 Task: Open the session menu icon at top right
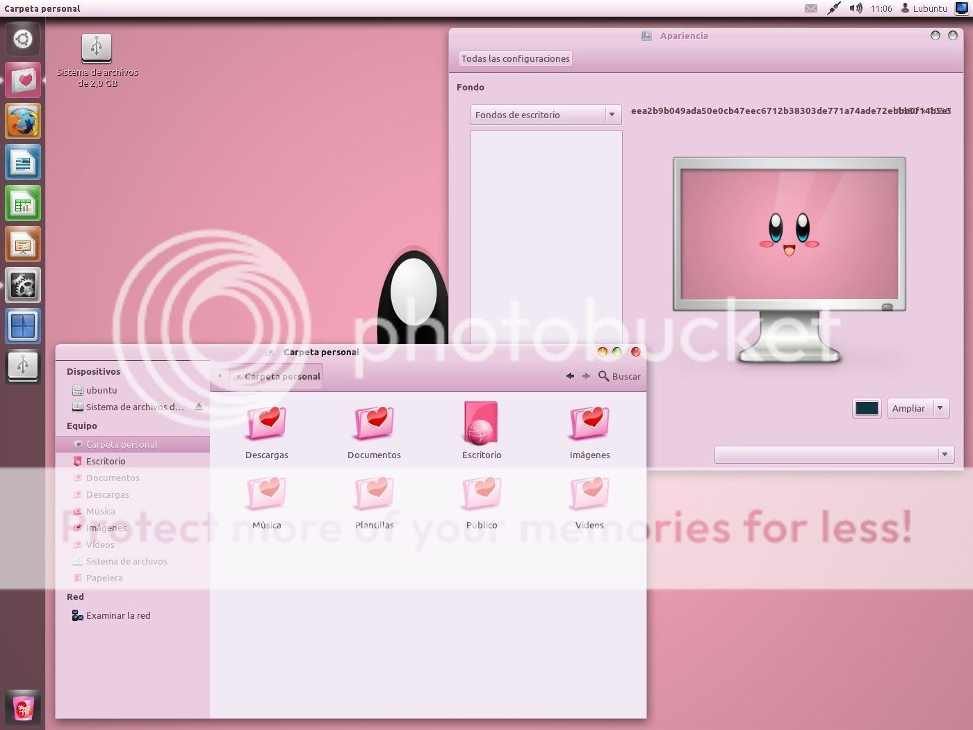point(962,8)
